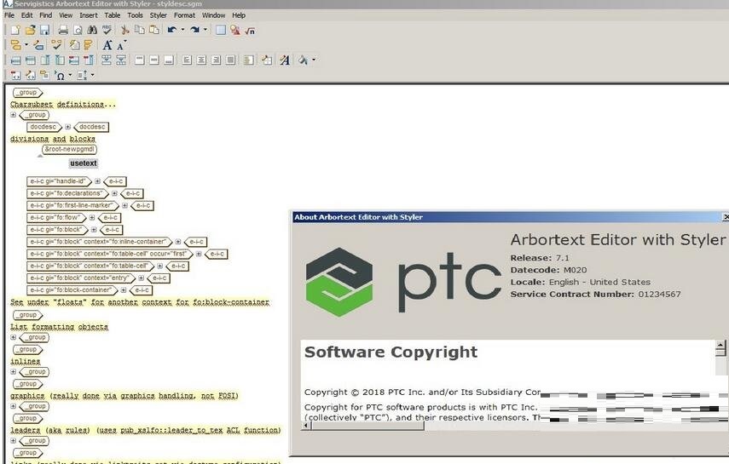Insert a table using the grid icon
729x464 pixels.
(221, 30)
